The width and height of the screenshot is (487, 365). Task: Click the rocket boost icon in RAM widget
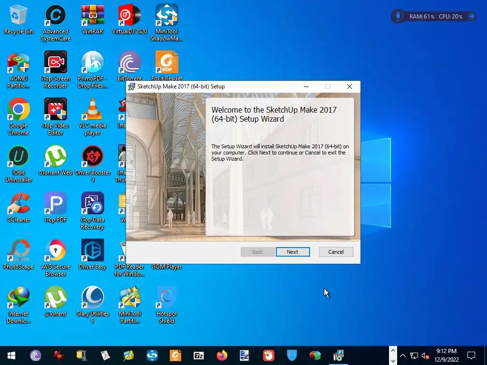click(x=398, y=16)
